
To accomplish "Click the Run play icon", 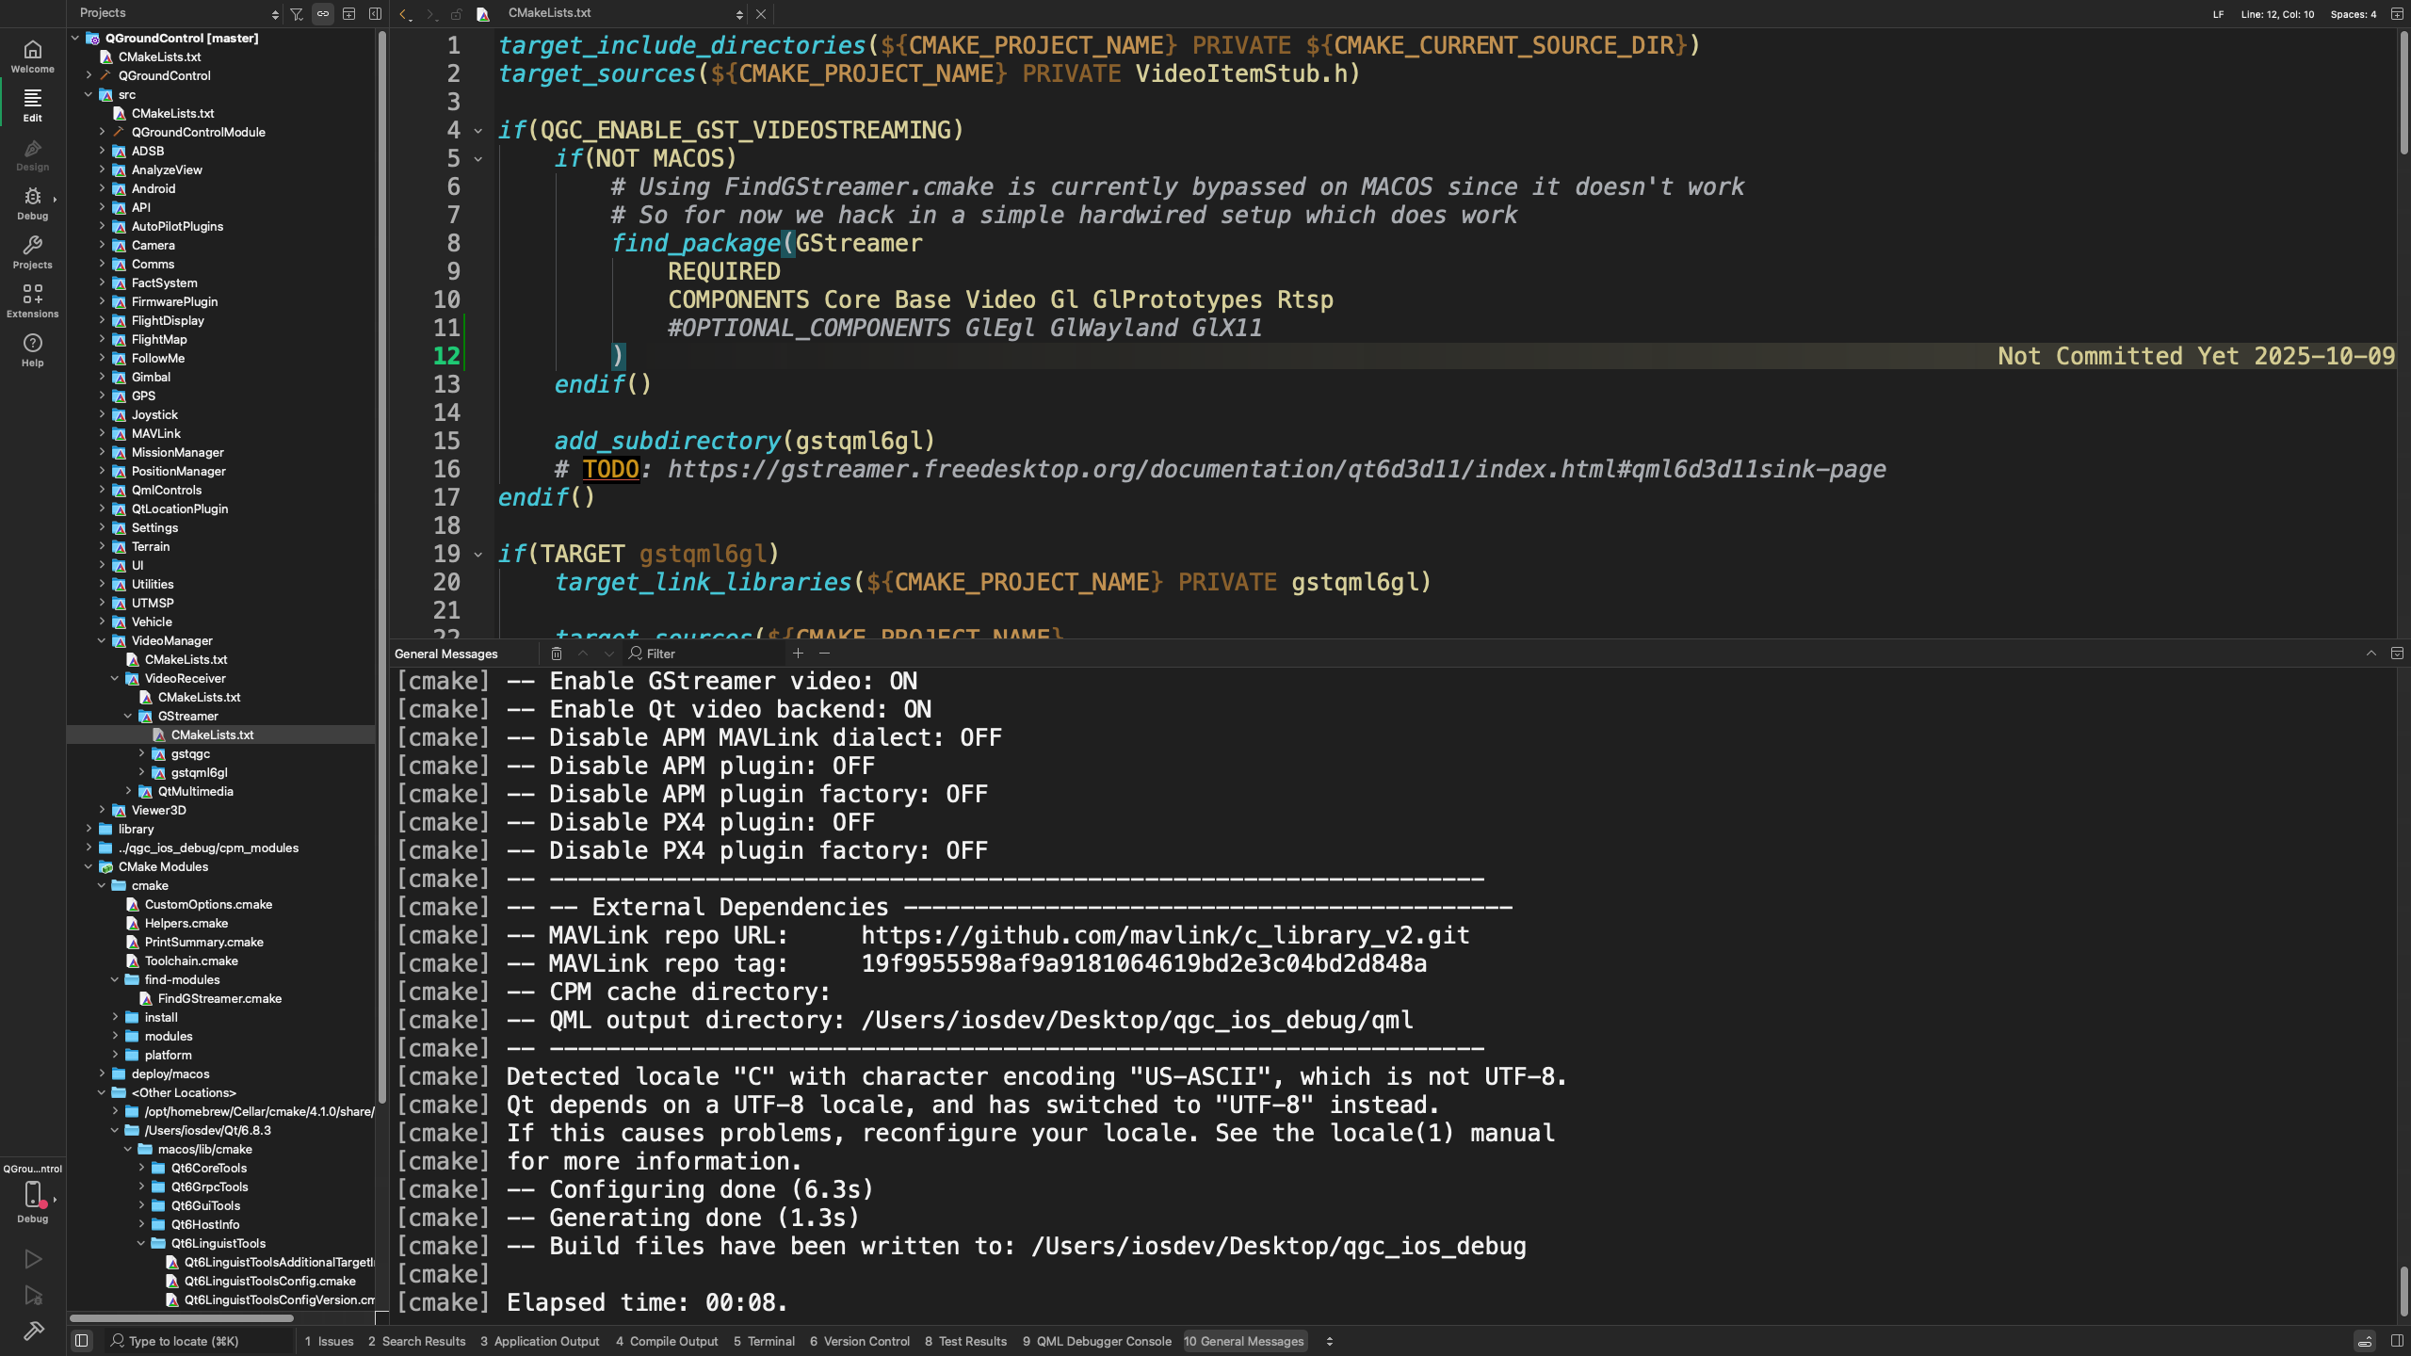I will (x=33, y=1259).
